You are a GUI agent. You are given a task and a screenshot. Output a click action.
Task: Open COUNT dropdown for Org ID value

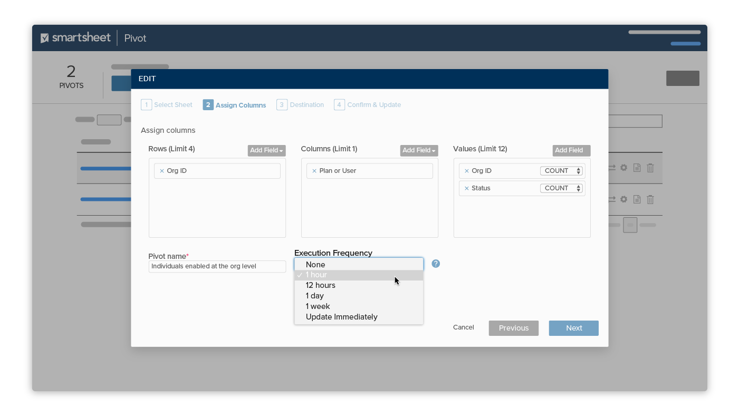(561, 171)
